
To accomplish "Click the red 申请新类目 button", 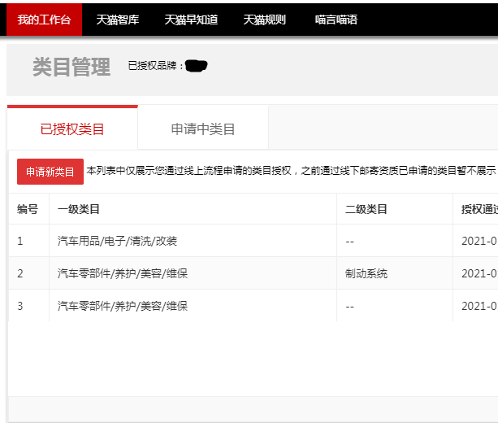I will pos(50,172).
